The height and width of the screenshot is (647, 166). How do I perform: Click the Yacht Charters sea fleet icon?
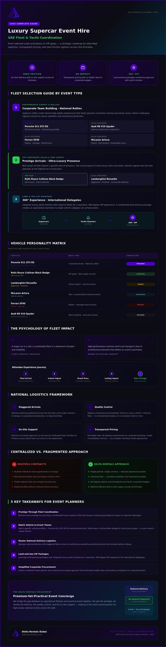tap(88, 218)
